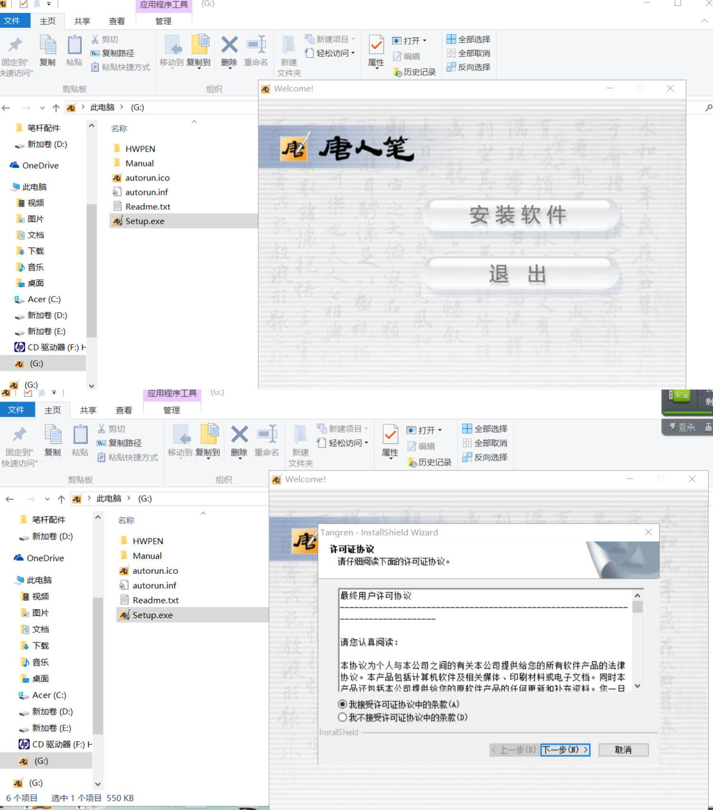Select Setup.exe in the upper Explorer file list

click(183, 221)
